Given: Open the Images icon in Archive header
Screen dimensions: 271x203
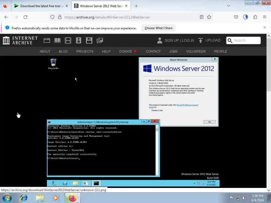Looking at the screenshot, I should click(100, 40).
